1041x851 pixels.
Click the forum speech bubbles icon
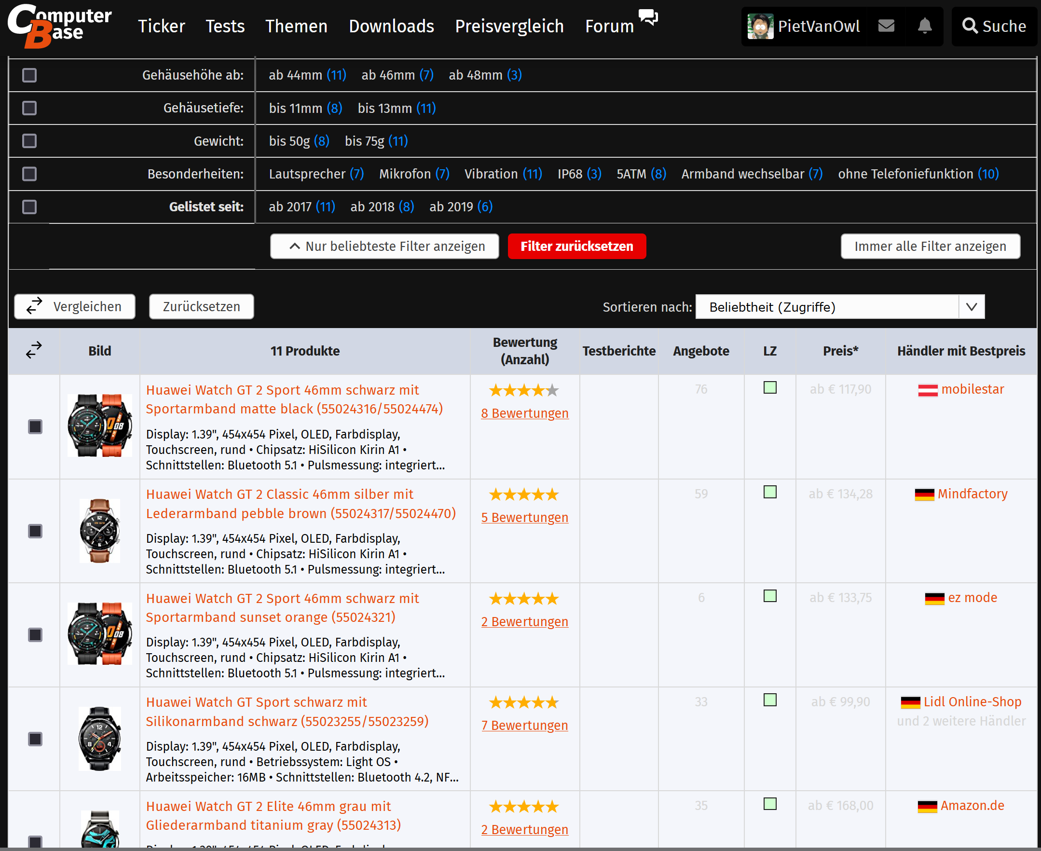pyautogui.click(x=648, y=17)
